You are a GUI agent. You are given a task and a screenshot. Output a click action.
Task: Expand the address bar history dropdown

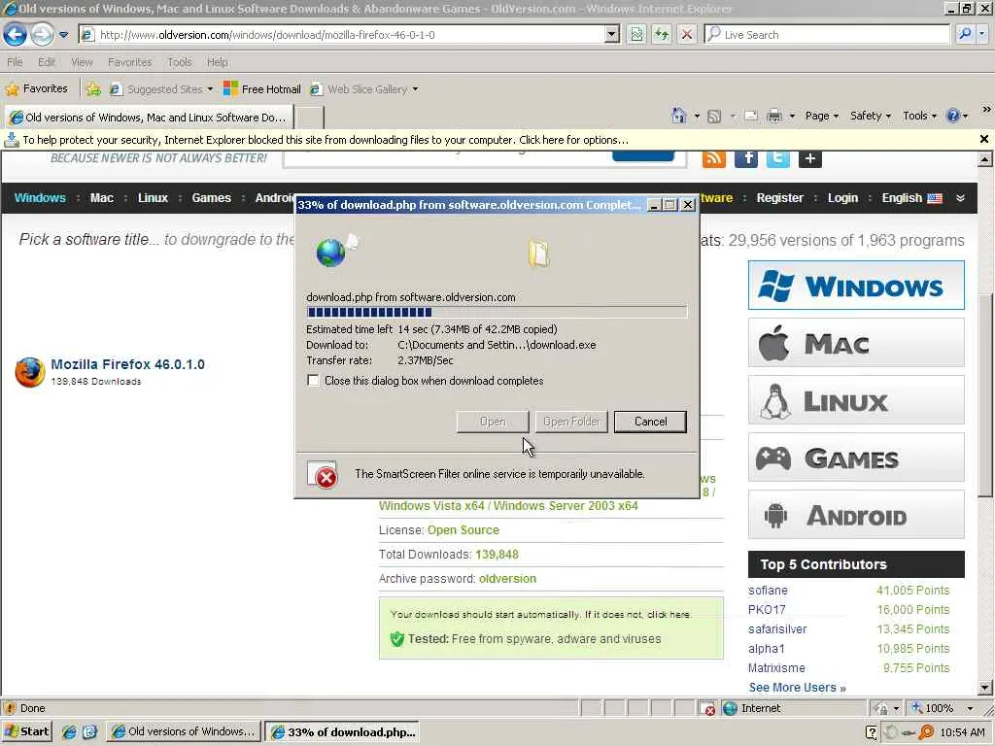pos(612,34)
